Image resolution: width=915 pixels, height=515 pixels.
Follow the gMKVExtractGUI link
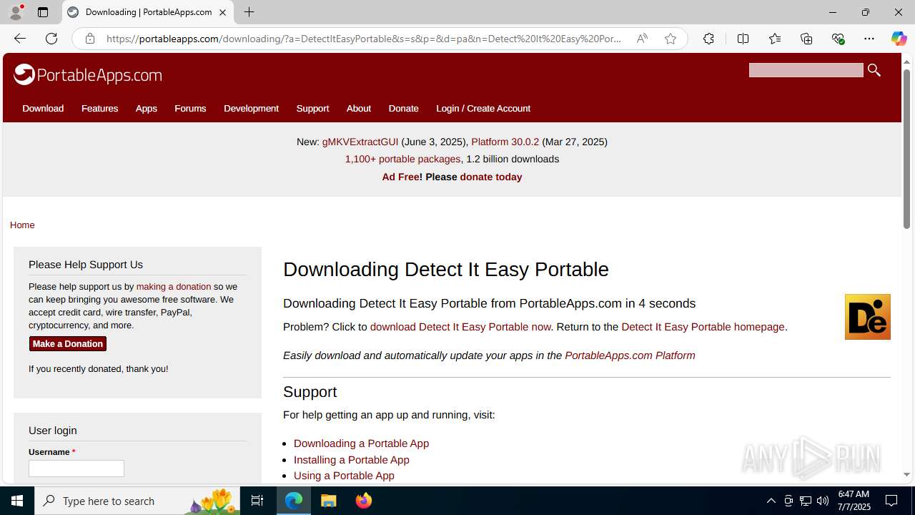pyautogui.click(x=360, y=142)
